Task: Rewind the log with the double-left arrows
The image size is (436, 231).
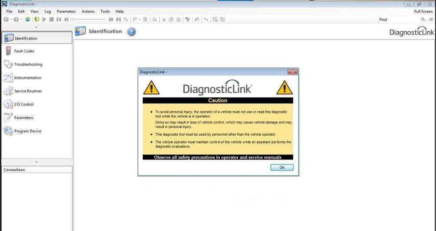Action: click(x=66, y=20)
